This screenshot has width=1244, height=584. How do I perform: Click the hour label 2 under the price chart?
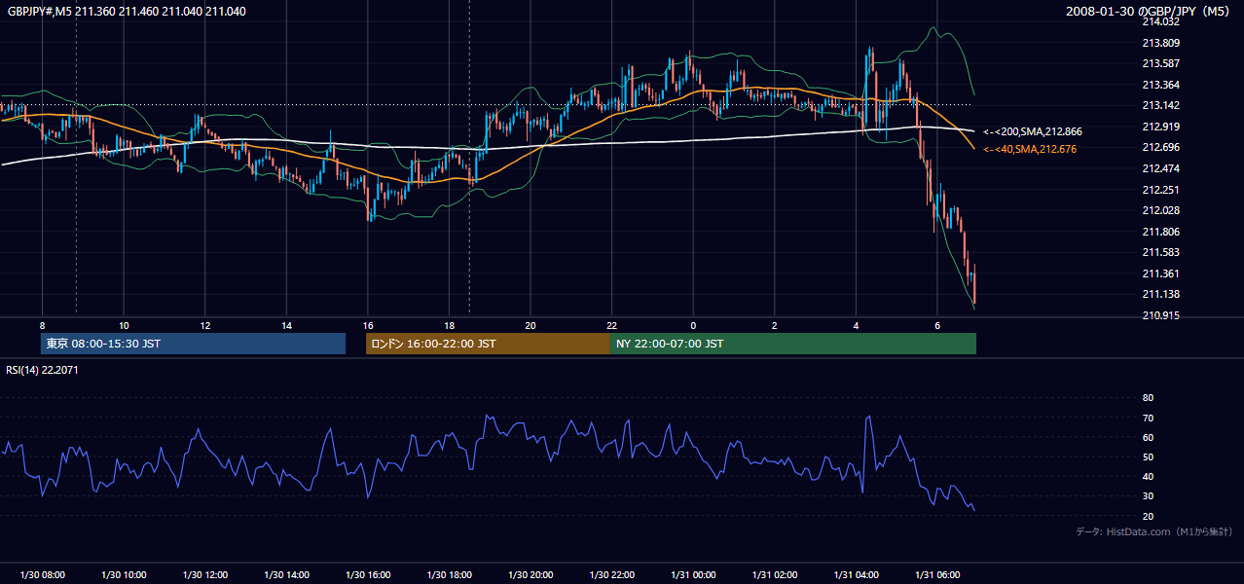[x=775, y=325]
